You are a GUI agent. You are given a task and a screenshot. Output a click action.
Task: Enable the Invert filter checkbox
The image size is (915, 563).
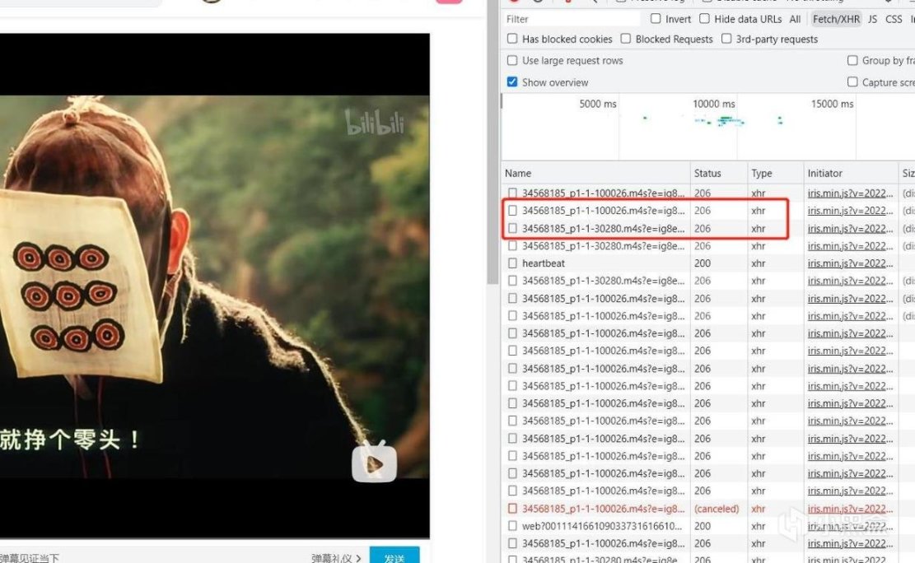point(656,19)
